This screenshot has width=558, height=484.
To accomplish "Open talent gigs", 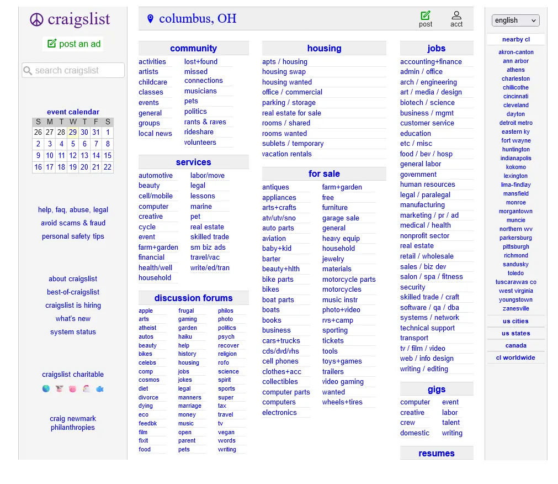I will point(450,422).
